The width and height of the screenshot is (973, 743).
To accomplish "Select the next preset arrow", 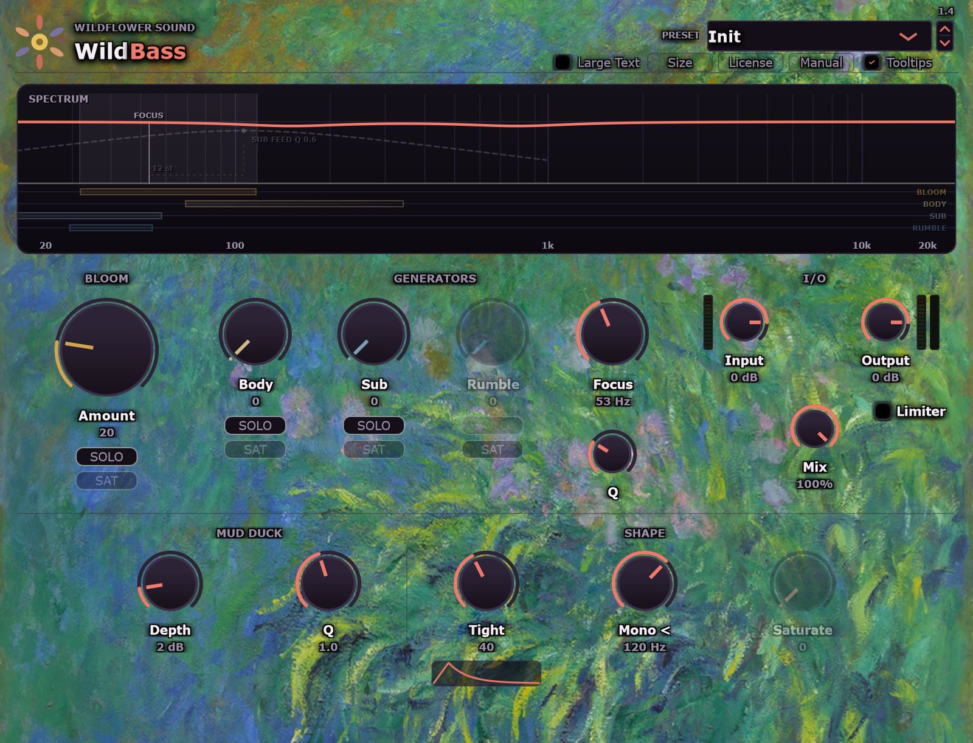I will click(944, 43).
